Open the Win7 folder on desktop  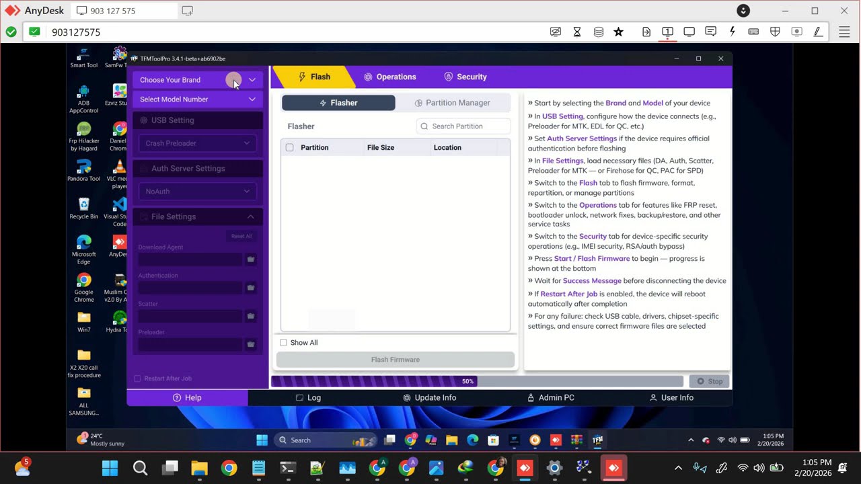(84, 321)
